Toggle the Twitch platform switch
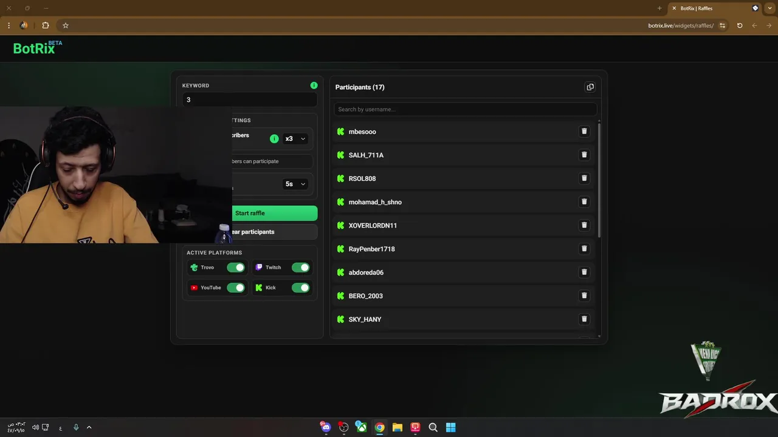 [x=300, y=267]
